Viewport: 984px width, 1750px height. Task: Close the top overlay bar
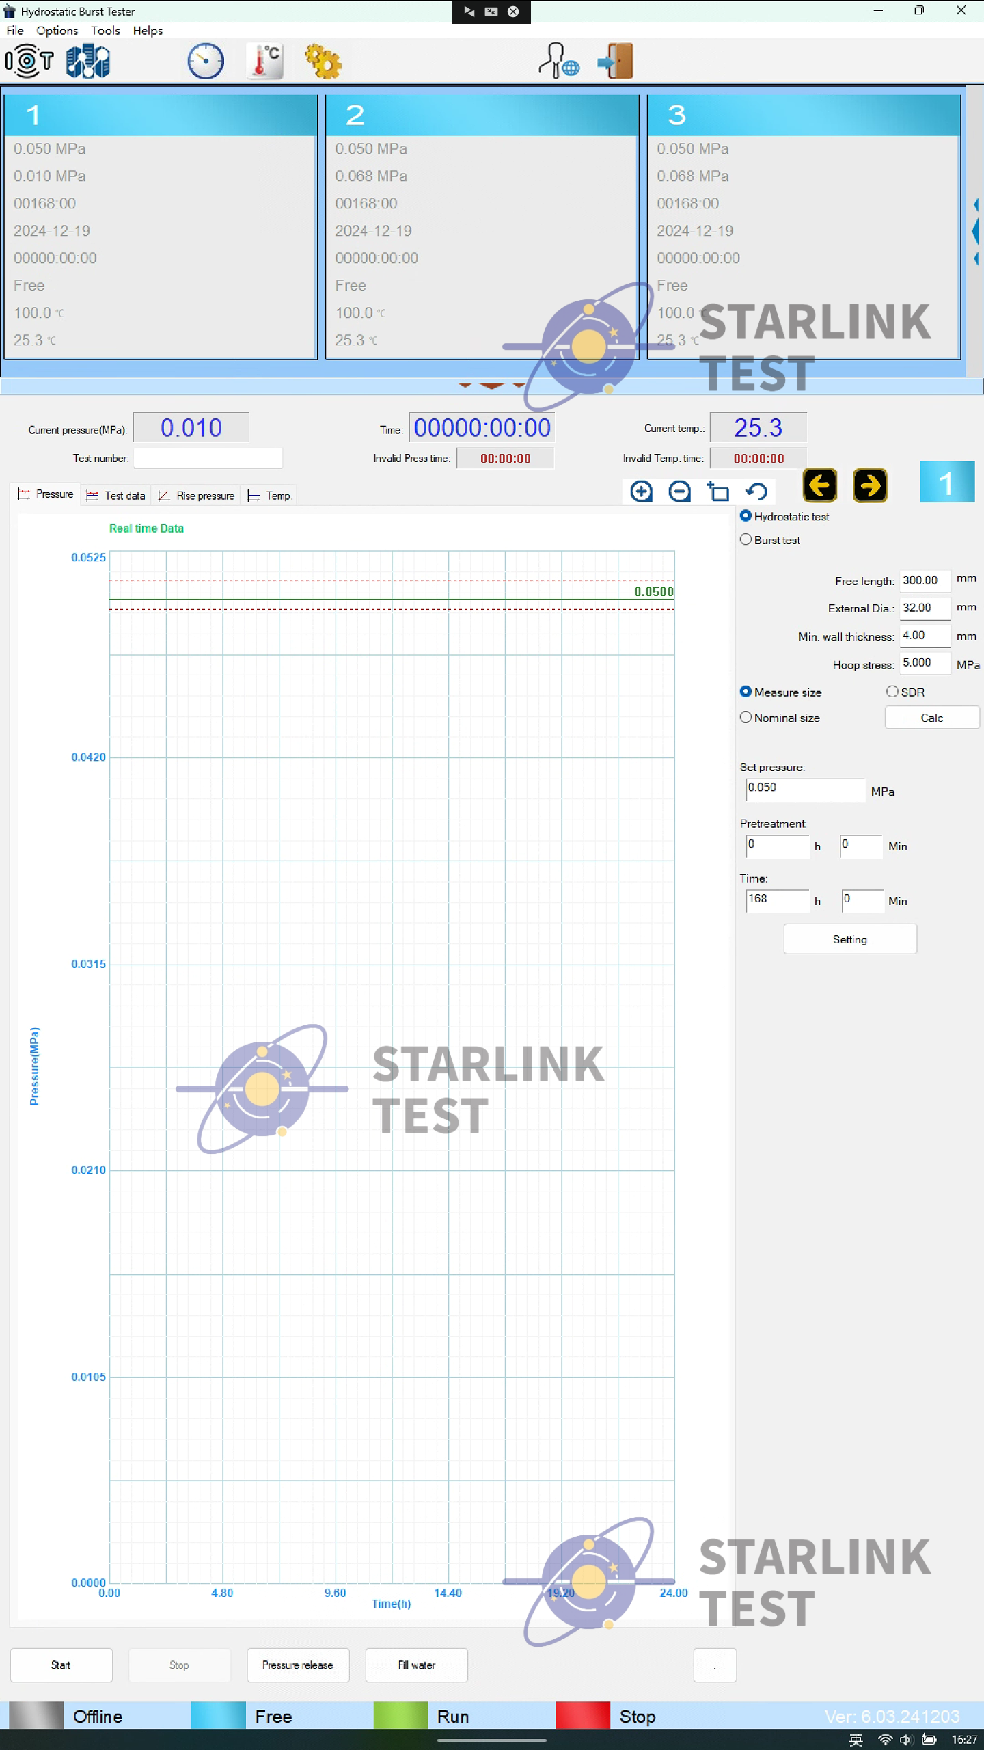click(513, 12)
